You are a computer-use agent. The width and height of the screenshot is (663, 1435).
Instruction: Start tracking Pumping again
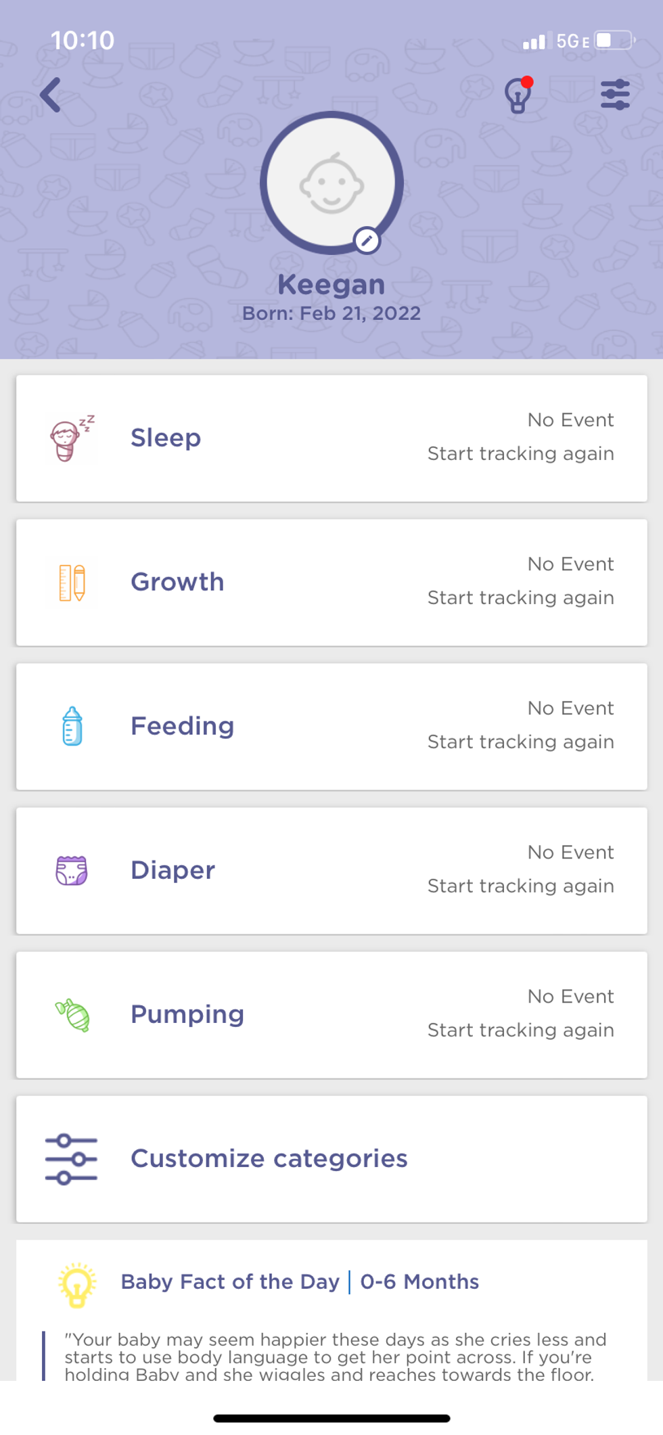pos(520,1030)
